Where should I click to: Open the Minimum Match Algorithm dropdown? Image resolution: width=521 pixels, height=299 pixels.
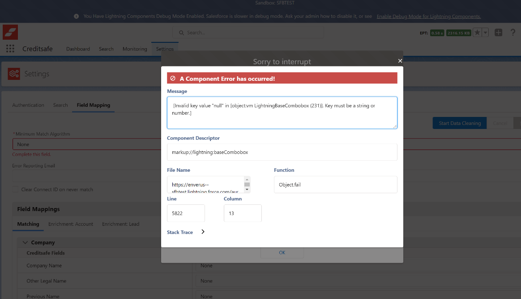[x=90, y=144]
